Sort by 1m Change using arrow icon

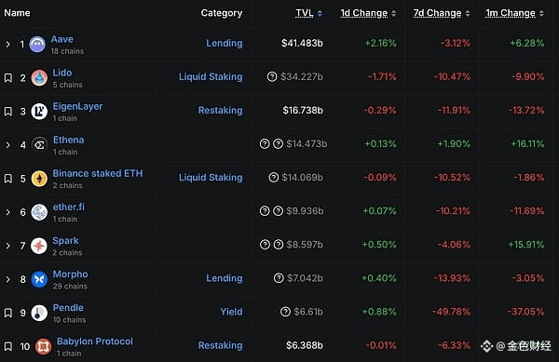541,14
